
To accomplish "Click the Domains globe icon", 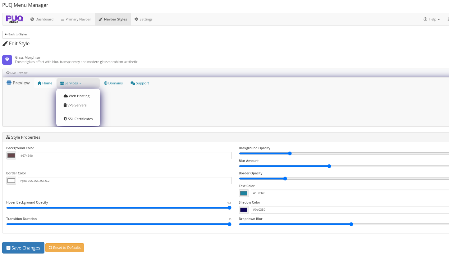I will pyautogui.click(x=105, y=83).
